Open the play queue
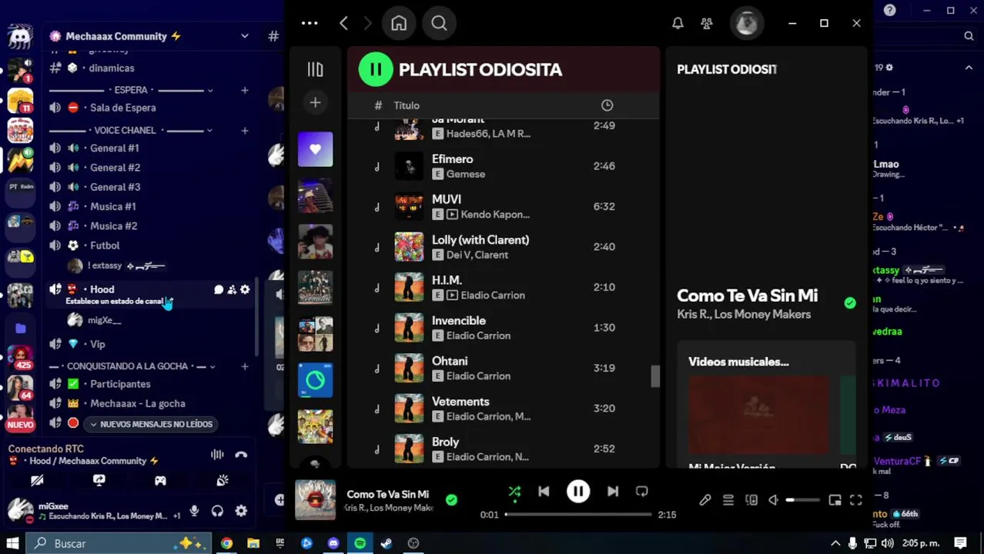 [x=728, y=500]
